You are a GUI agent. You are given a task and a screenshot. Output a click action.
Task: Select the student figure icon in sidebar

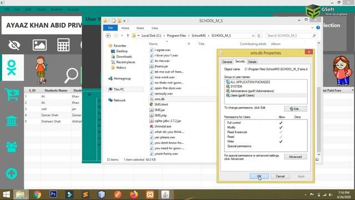point(11,68)
